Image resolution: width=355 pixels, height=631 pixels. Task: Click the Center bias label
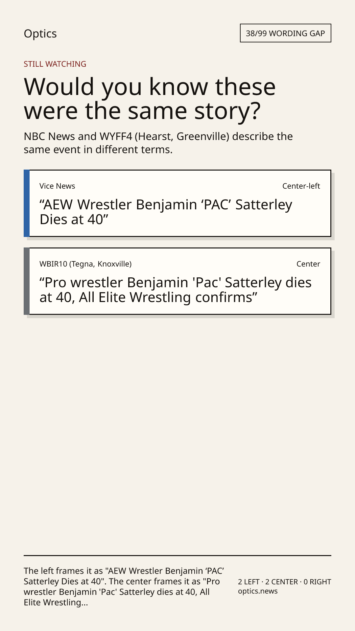pos(308,264)
